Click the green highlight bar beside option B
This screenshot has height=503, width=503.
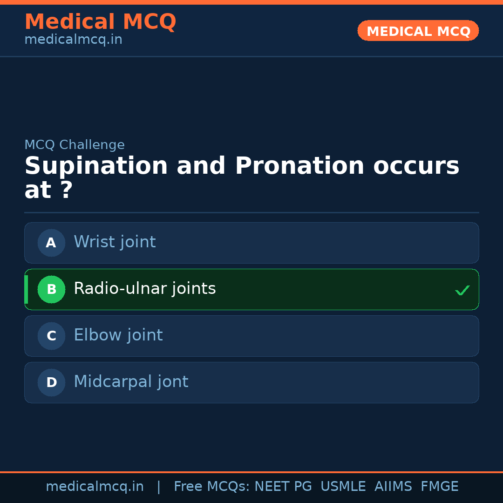tap(26, 289)
